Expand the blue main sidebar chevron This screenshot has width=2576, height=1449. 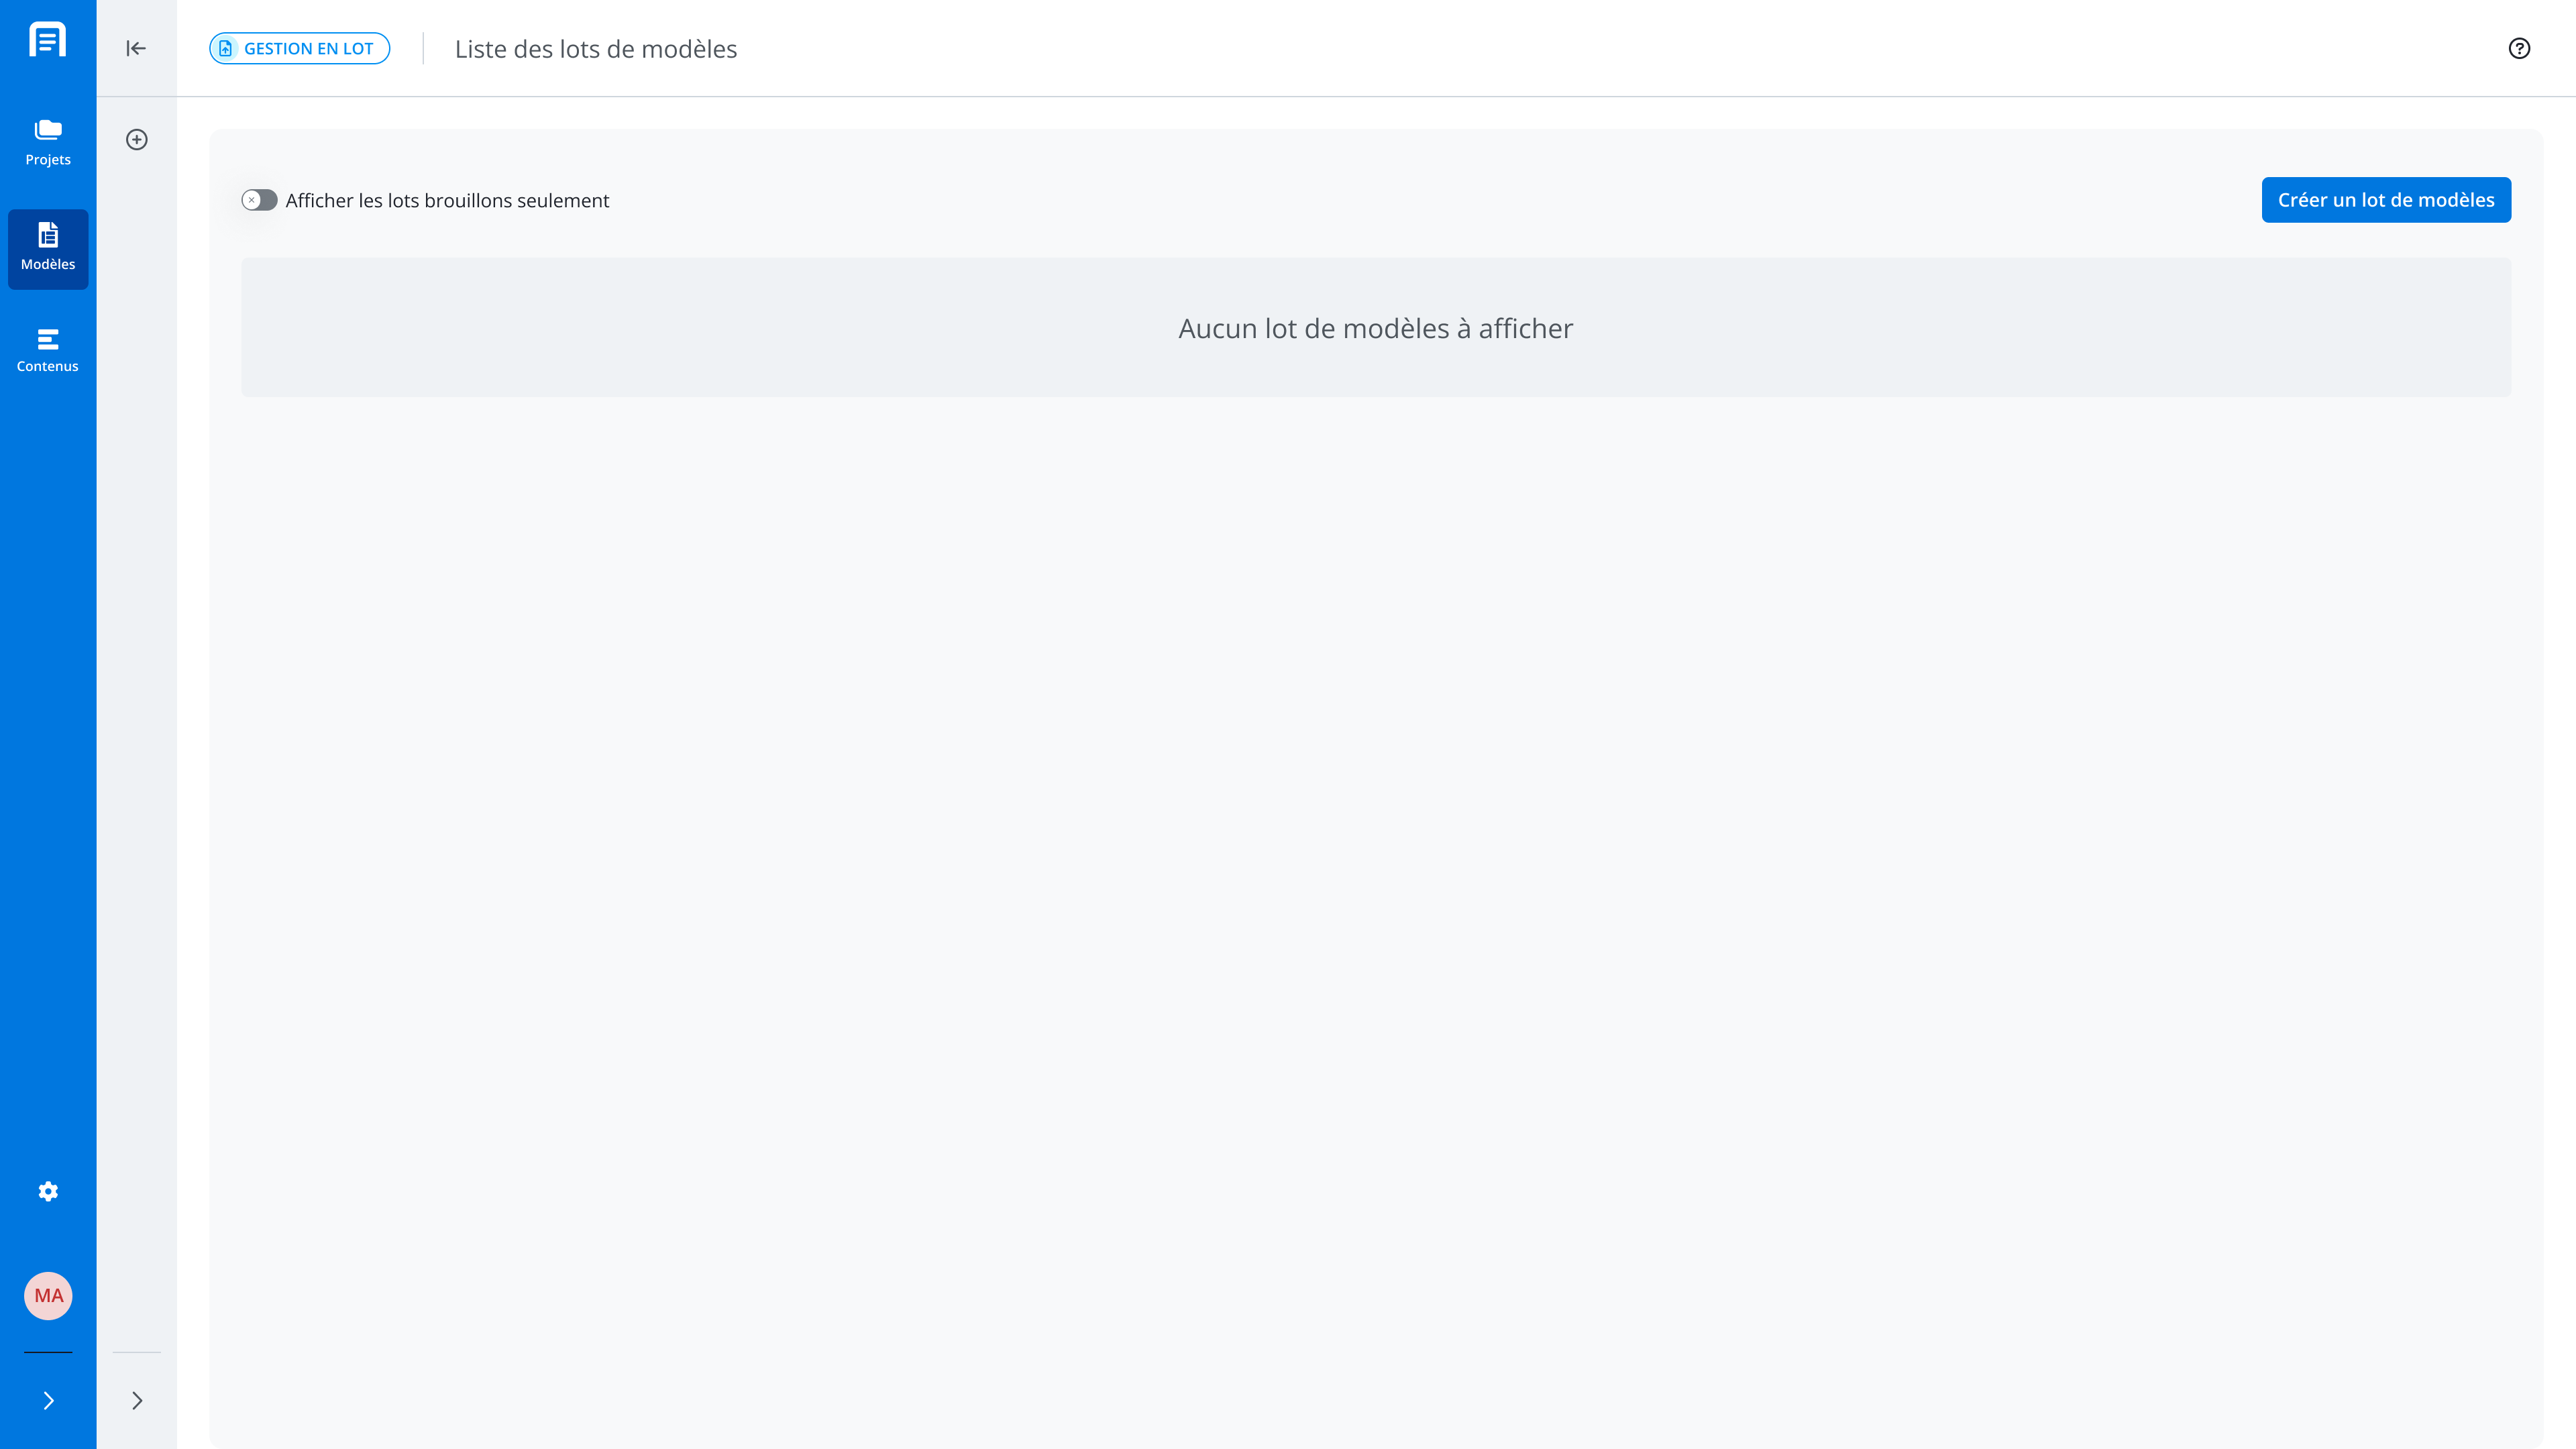[48, 1400]
